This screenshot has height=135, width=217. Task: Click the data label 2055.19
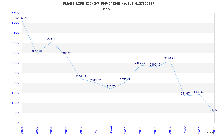click(125, 79)
